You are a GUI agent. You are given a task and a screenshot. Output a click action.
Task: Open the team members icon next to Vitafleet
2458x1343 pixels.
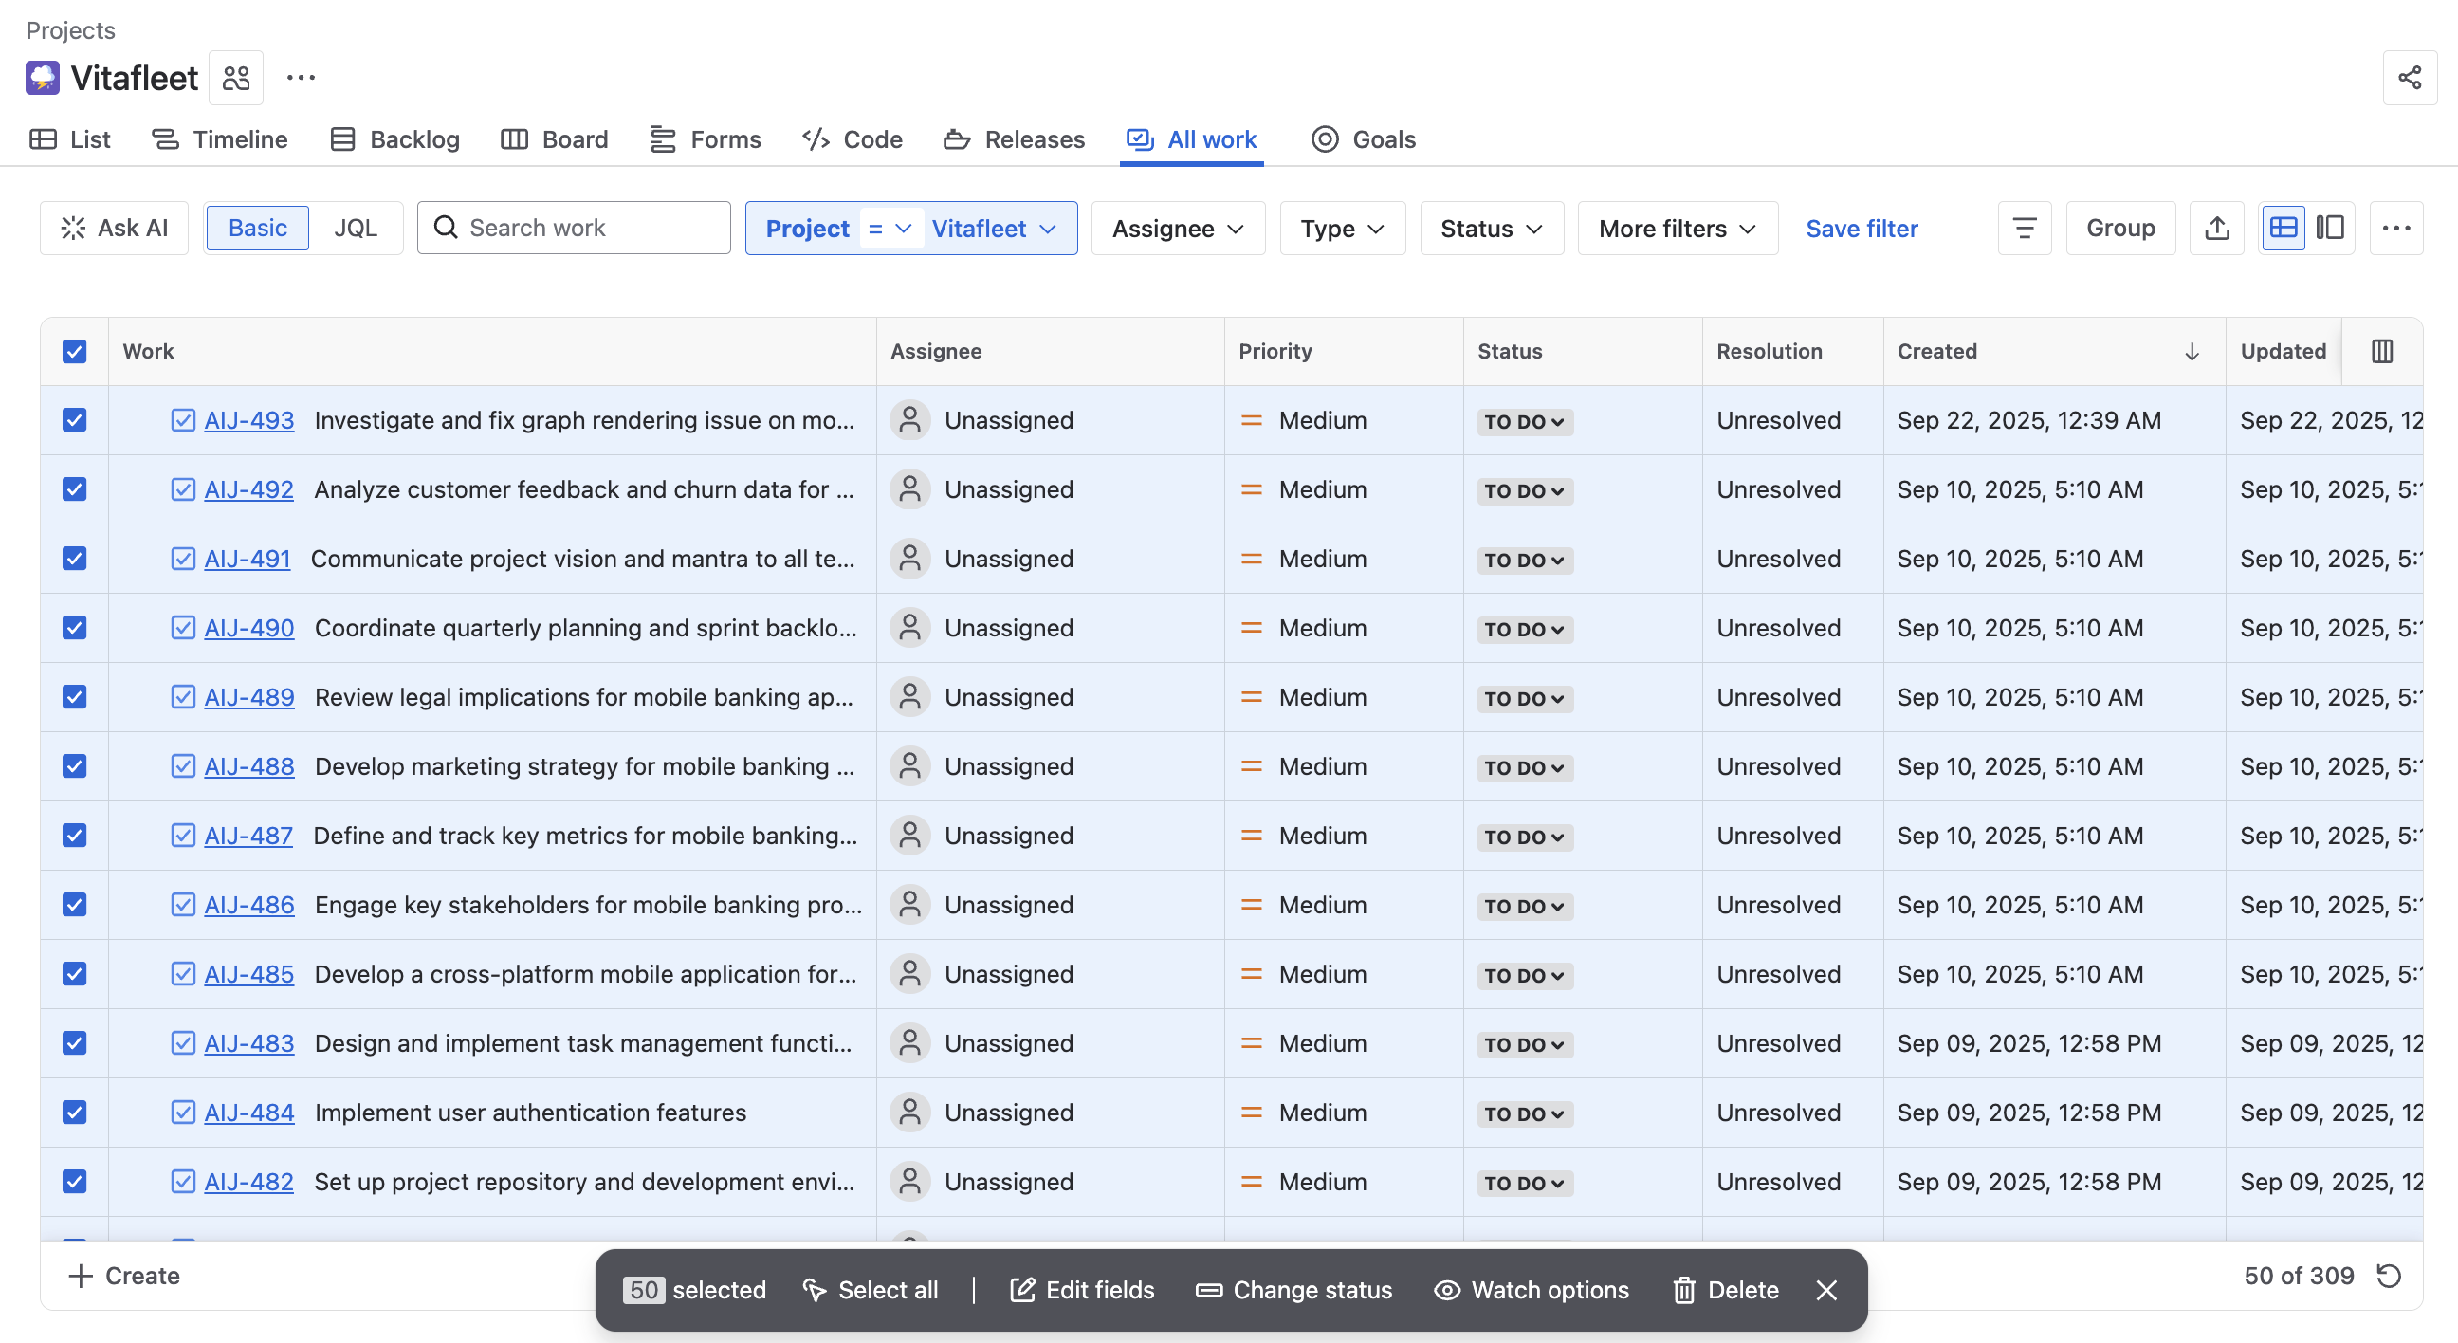point(236,78)
